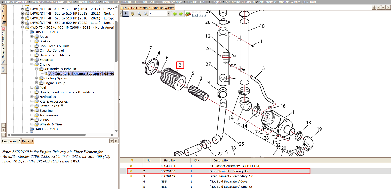The image size is (391, 189).
Task: Pin the diagram panel
Action: 374,8
